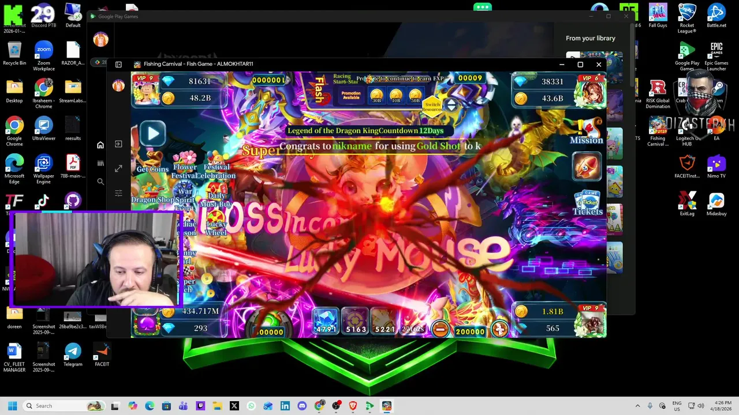Enter fullscreen with the expand arrows icon

click(x=118, y=168)
